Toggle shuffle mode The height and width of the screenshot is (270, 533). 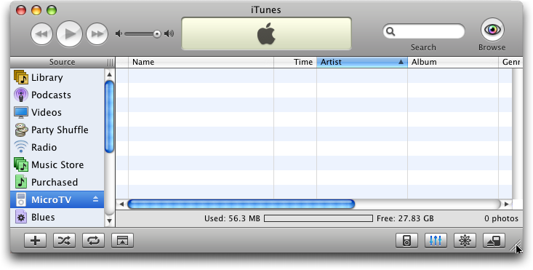pos(64,241)
